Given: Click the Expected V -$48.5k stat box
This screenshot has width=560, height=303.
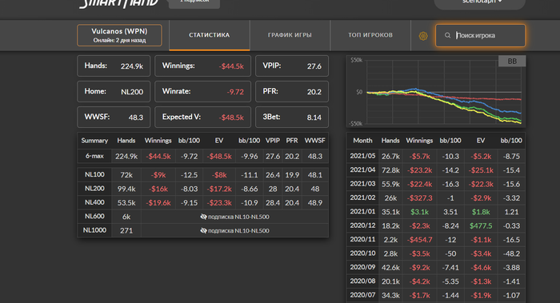Looking at the screenshot, I should (203, 117).
